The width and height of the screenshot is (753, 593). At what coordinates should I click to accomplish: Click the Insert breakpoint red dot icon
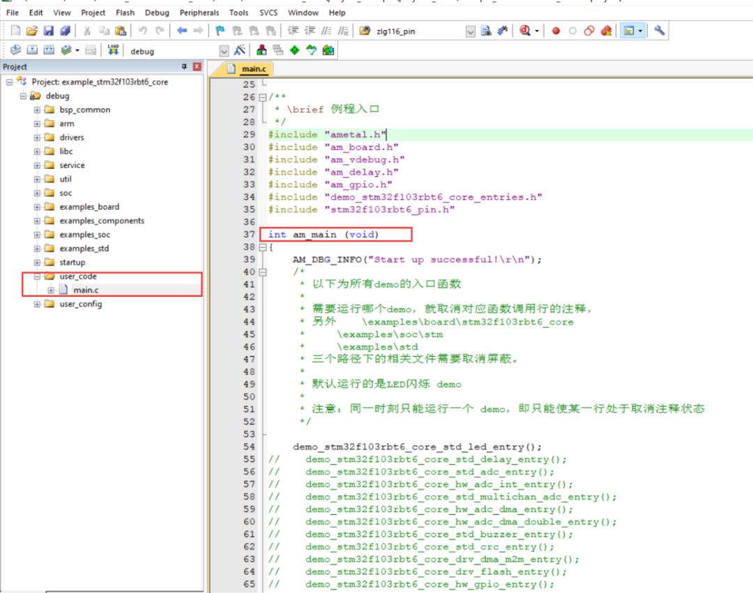556,31
